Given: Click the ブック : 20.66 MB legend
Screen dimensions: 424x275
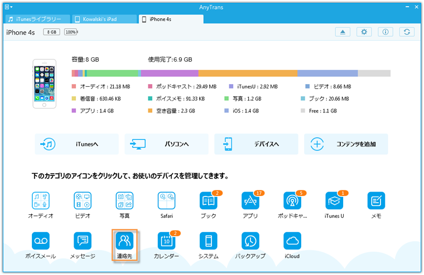Looking at the screenshot, I should 325,99.
